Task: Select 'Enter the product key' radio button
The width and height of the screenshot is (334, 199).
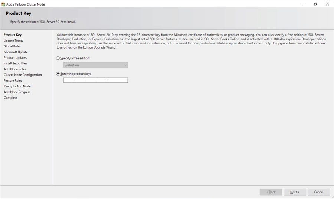Action: click(x=58, y=74)
